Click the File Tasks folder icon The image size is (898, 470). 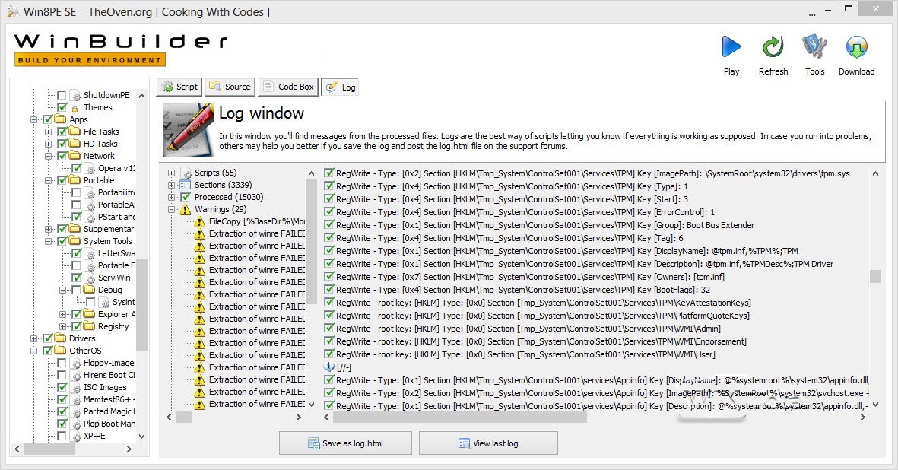point(75,131)
